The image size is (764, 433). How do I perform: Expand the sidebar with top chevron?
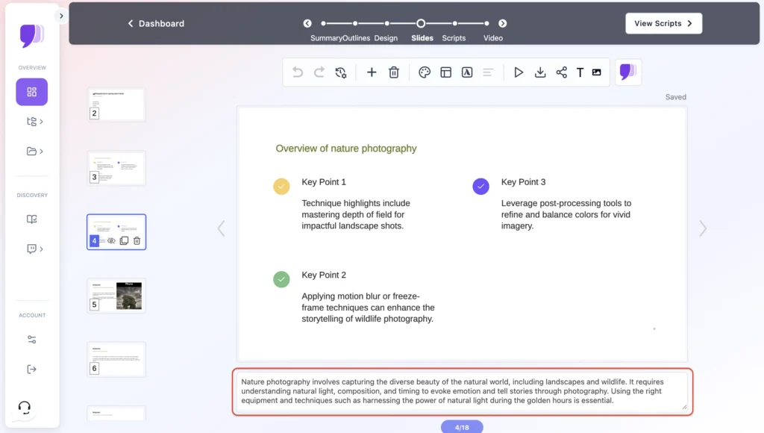tap(61, 16)
